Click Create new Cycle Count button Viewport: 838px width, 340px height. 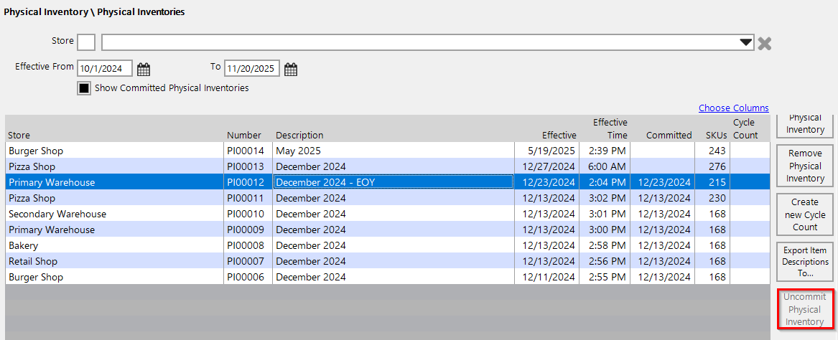point(804,214)
